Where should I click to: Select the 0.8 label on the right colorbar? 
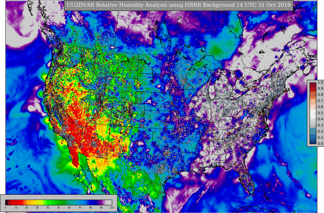click(x=320, y=95)
